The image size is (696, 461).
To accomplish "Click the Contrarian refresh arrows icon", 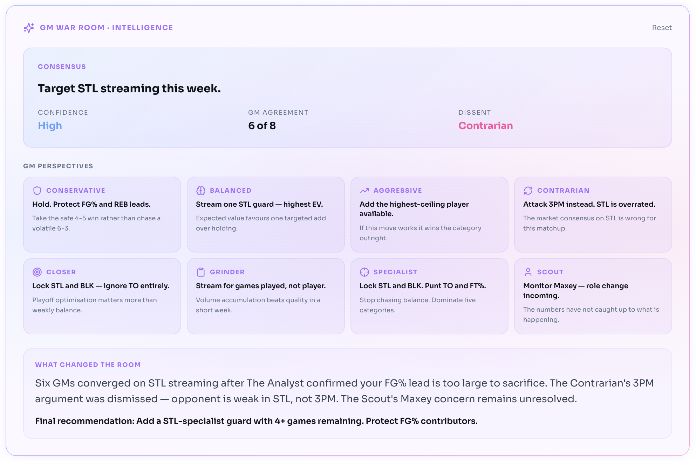I will [528, 191].
